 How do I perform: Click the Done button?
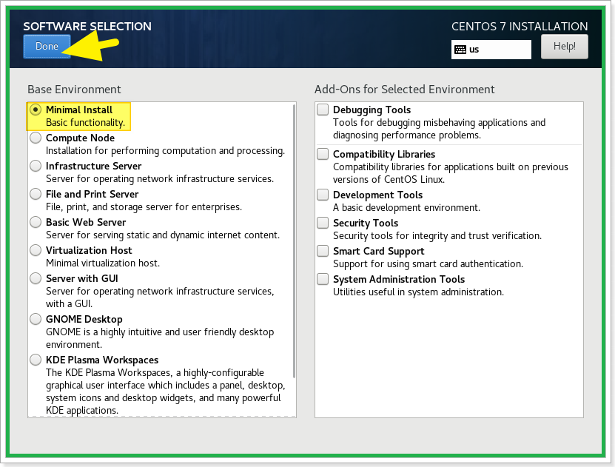47,47
